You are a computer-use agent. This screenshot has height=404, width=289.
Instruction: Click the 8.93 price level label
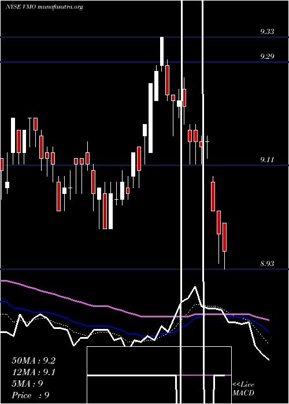[267, 264]
